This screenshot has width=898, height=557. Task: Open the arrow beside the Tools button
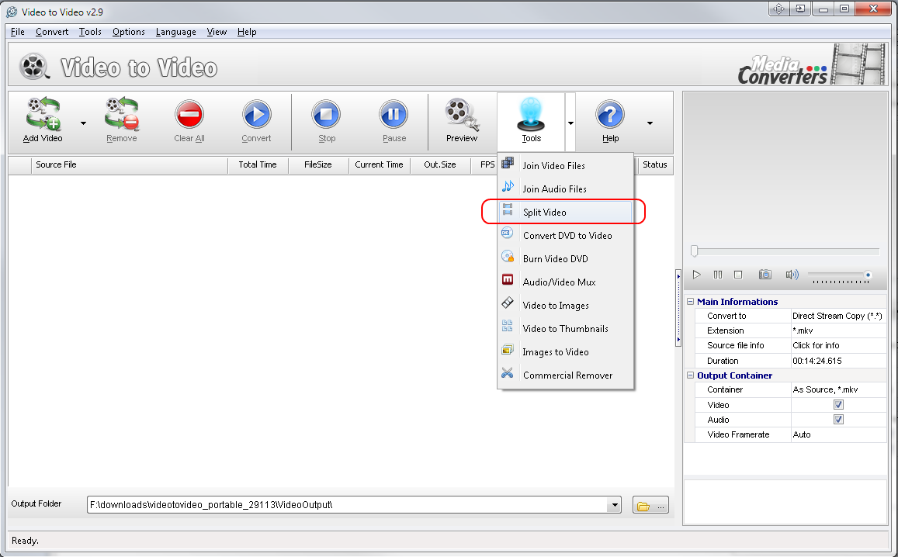tap(570, 123)
